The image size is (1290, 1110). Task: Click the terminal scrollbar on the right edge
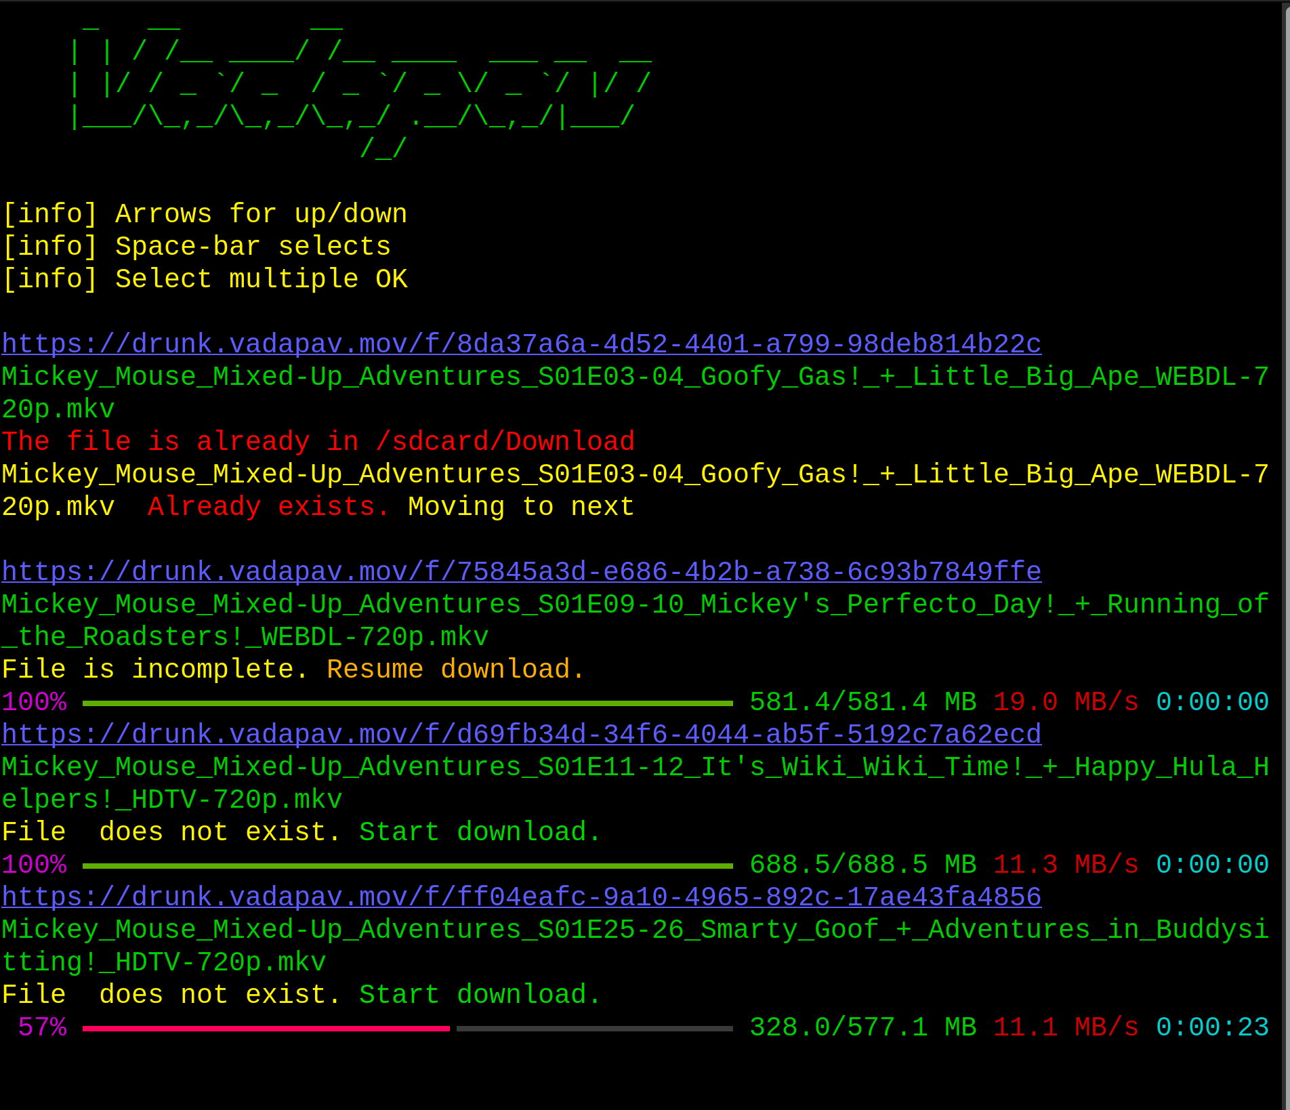click(x=1285, y=555)
